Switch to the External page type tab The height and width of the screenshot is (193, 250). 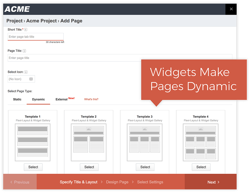point(61,99)
